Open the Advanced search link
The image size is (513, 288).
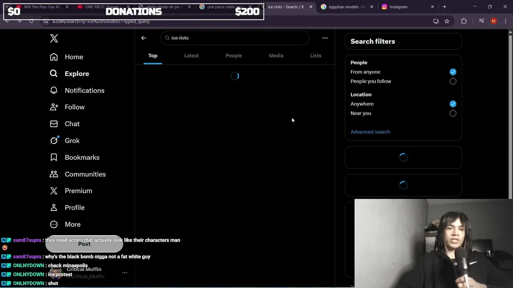coord(370,132)
